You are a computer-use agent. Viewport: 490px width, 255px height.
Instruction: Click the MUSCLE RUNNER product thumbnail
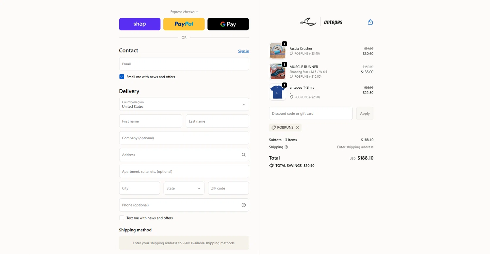click(277, 71)
